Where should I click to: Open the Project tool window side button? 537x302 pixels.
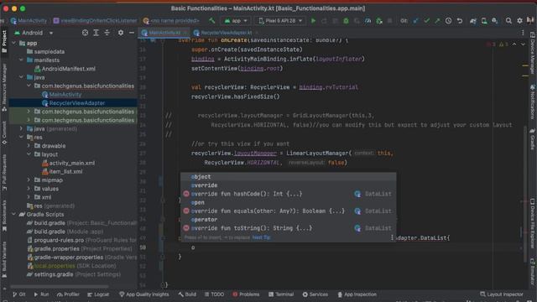(4, 41)
